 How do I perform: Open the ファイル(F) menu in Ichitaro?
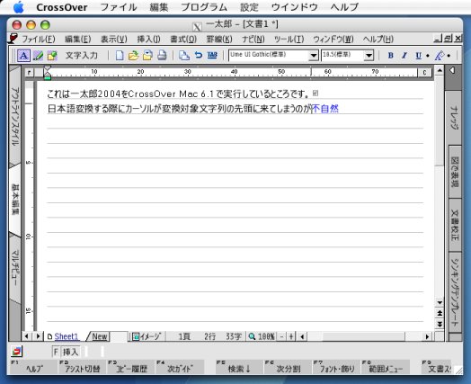pos(38,39)
